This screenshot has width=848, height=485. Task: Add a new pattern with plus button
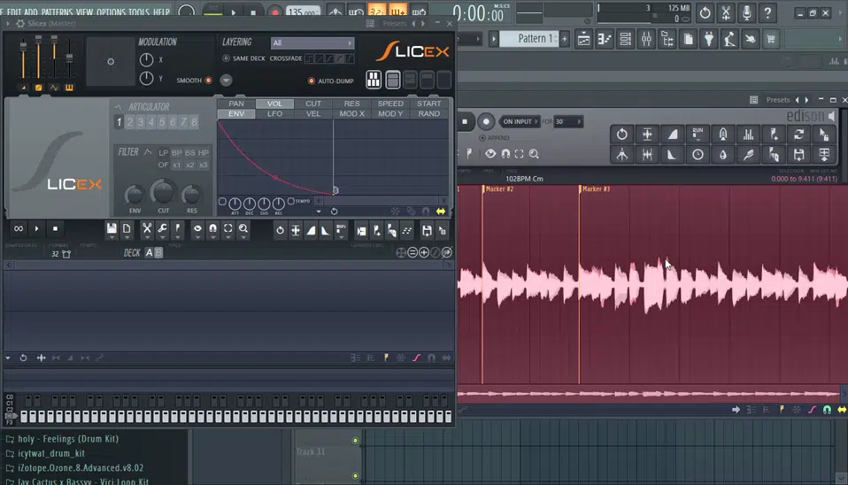pos(564,39)
